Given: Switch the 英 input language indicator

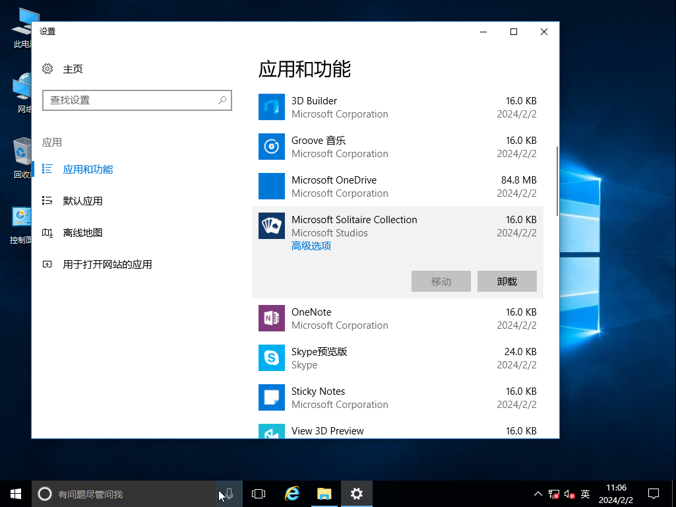Looking at the screenshot, I should tap(585, 494).
